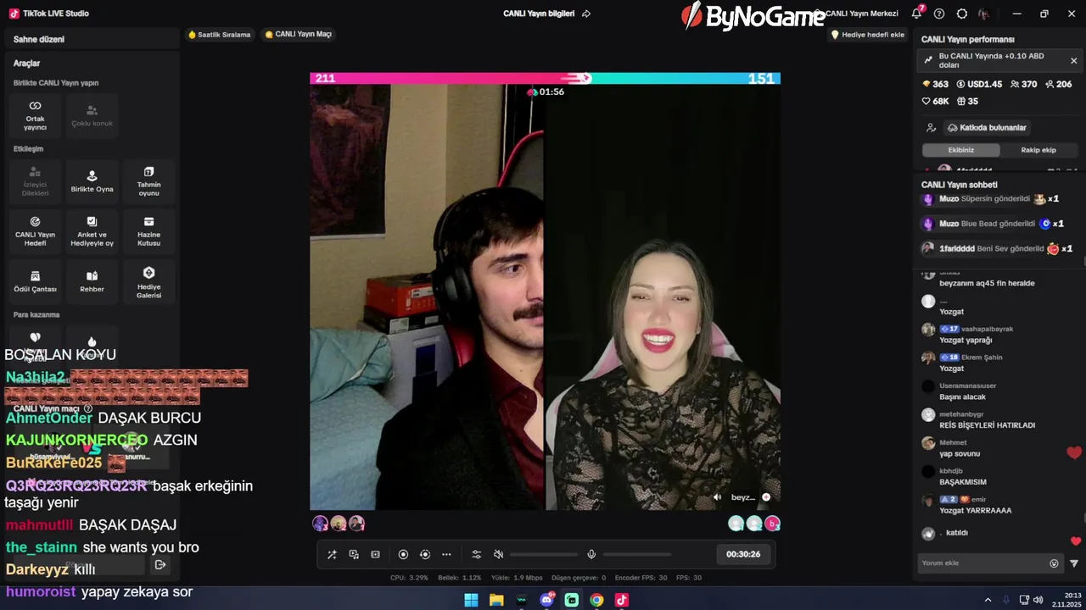The image size is (1086, 610).
Task: Open settings gear in title bar
Action: pos(961,14)
